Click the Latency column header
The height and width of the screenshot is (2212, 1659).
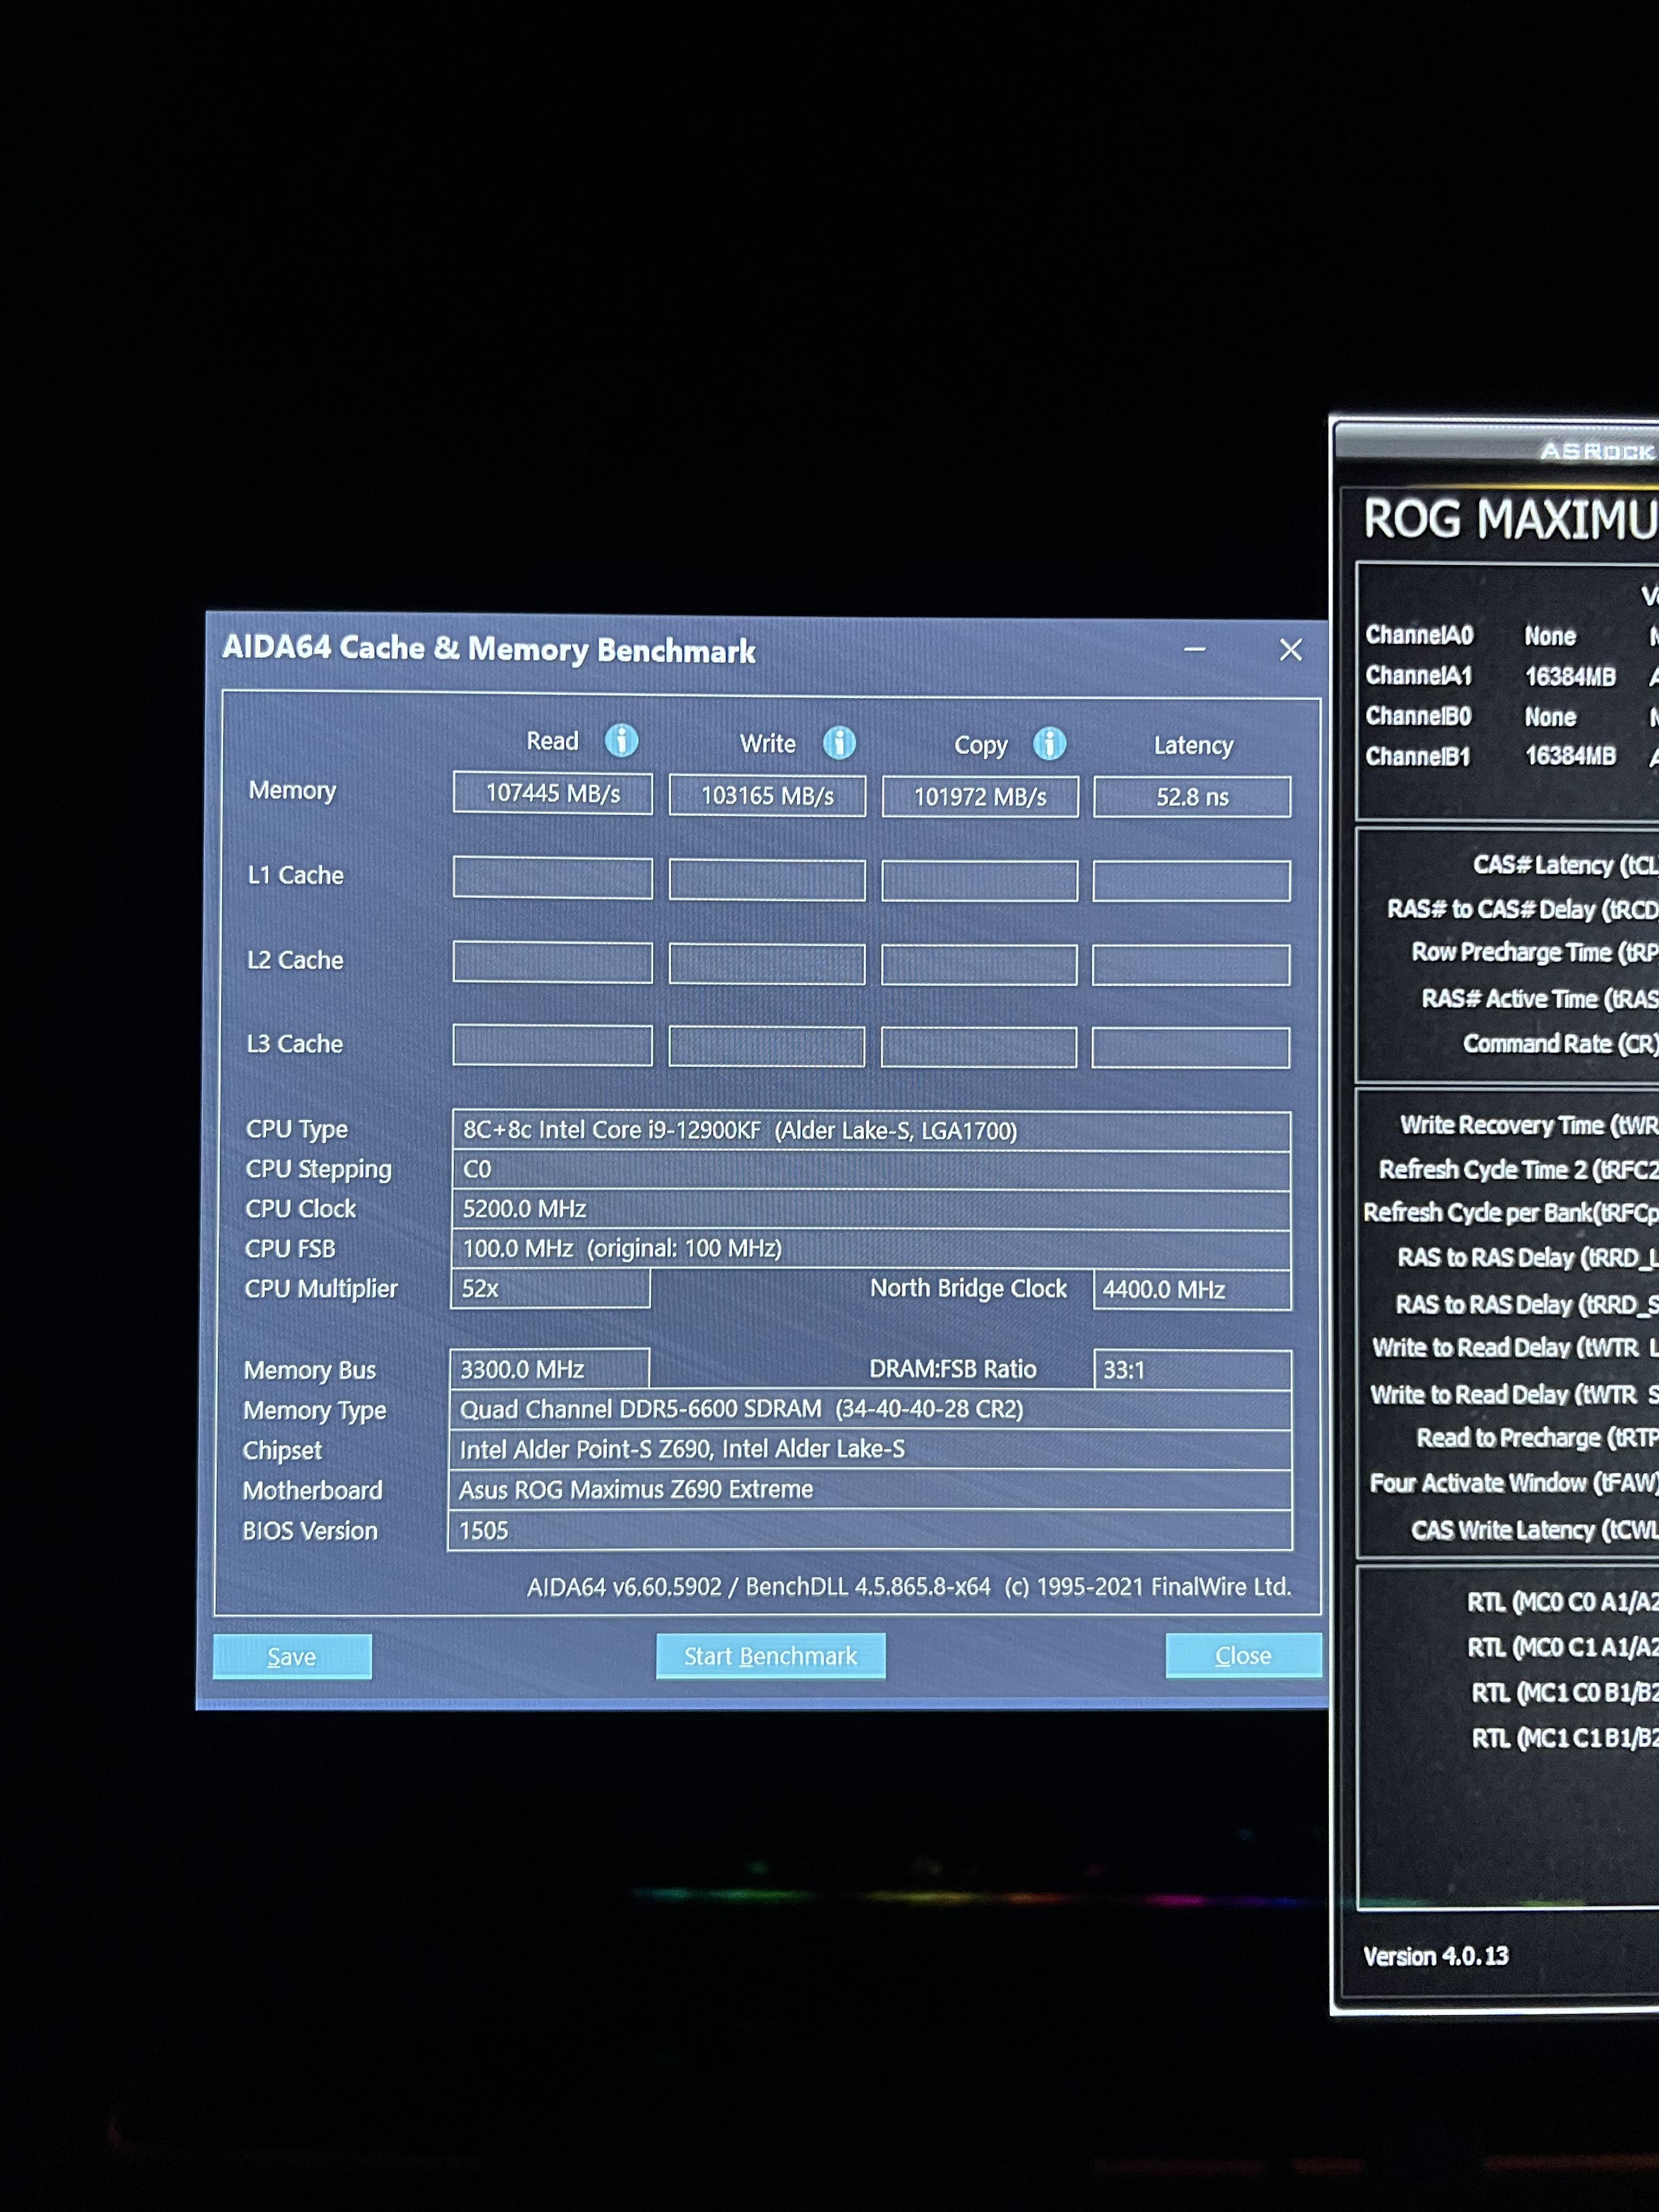coord(1193,745)
